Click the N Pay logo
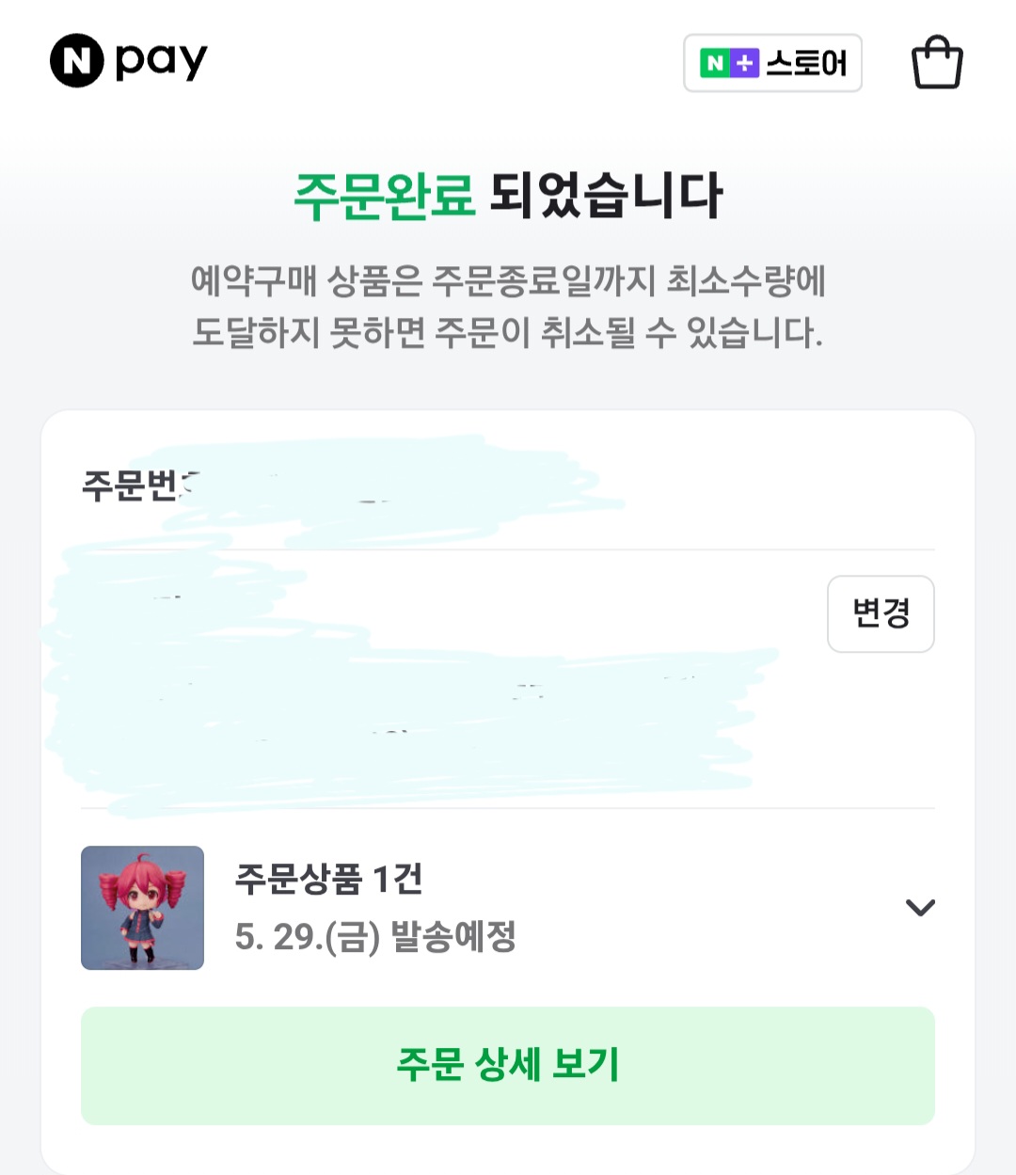1016x1175 pixels. click(x=128, y=61)
